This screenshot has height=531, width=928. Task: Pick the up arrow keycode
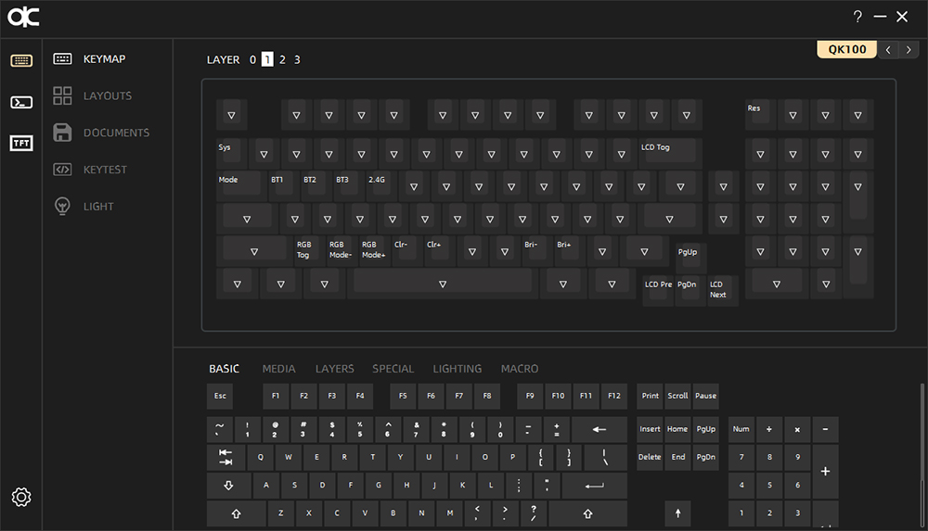pos(677,513)
